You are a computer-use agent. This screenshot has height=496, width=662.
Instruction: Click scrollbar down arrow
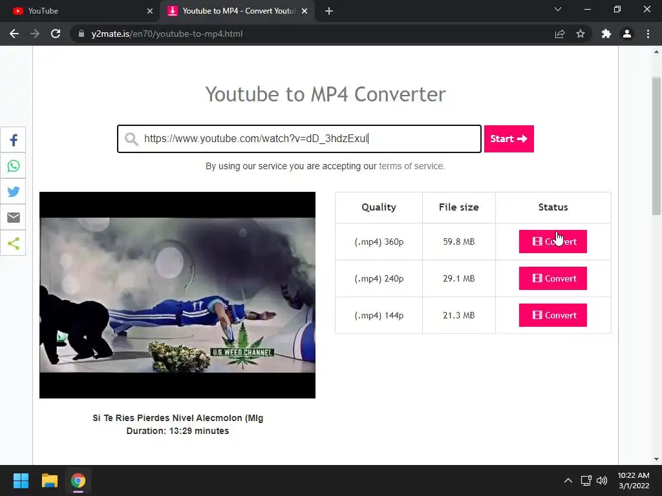[x=656, y=459]
